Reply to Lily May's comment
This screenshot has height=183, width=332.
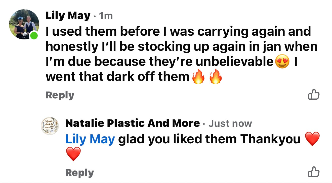60,95
